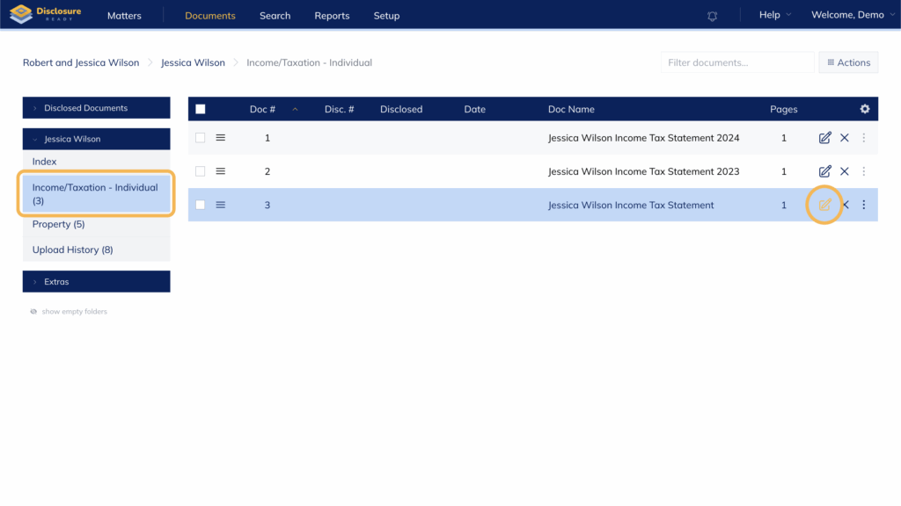This screenshot has height=506, width=901.
Task: Click the highlighted edit icon for document 3
Action: (x=824, y=205)
